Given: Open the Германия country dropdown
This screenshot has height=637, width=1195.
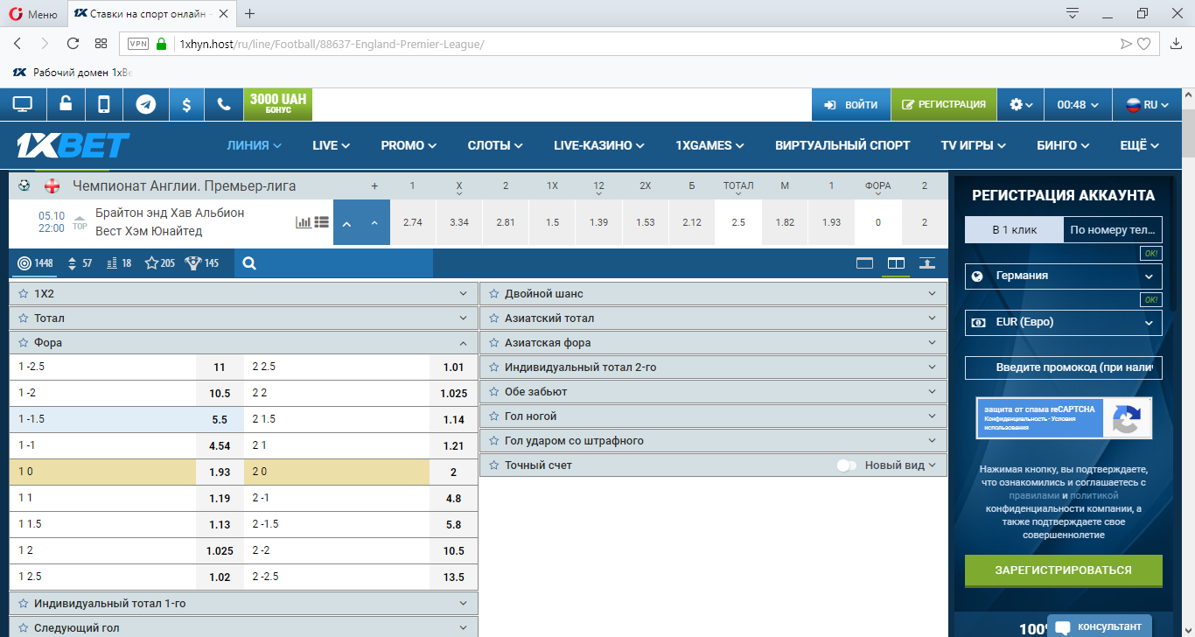Looking at the screenshot, I should pyautogui.click(x=1064, y=276).
